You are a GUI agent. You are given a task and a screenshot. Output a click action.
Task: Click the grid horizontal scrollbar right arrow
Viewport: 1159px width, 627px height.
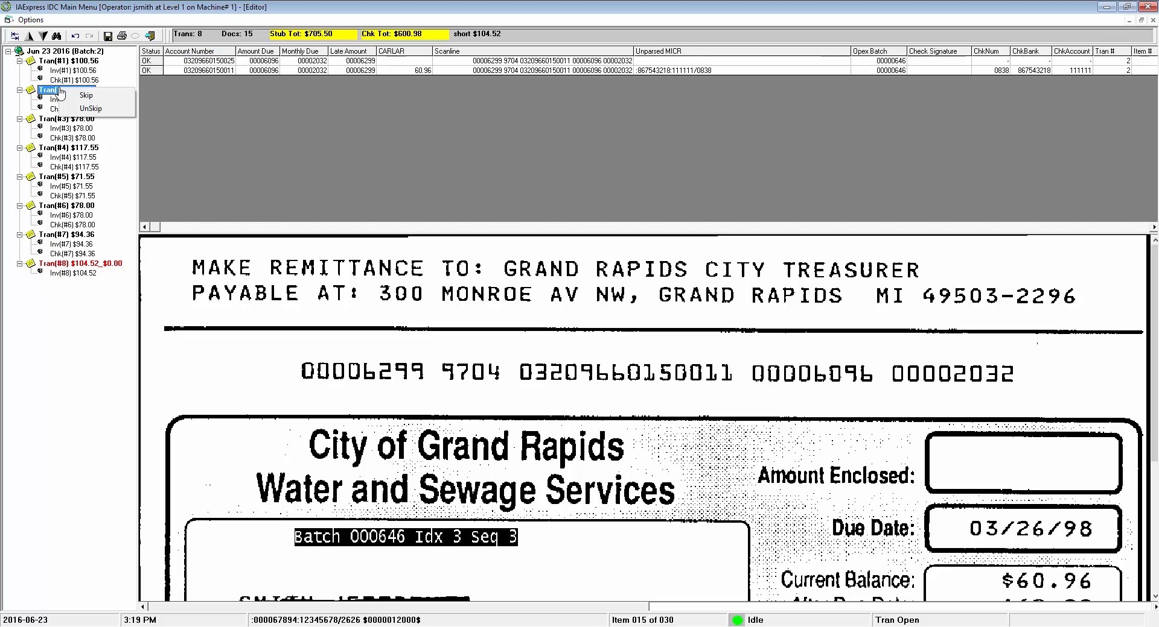pyautogui.click(x=1154, y=227)
